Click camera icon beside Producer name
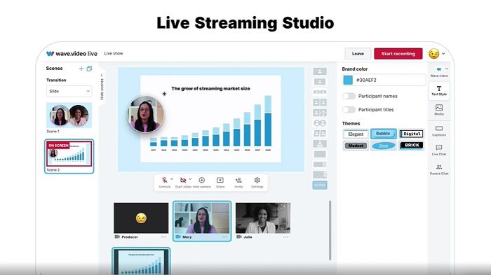The image size is (491, 275). (x=117, y=237)
